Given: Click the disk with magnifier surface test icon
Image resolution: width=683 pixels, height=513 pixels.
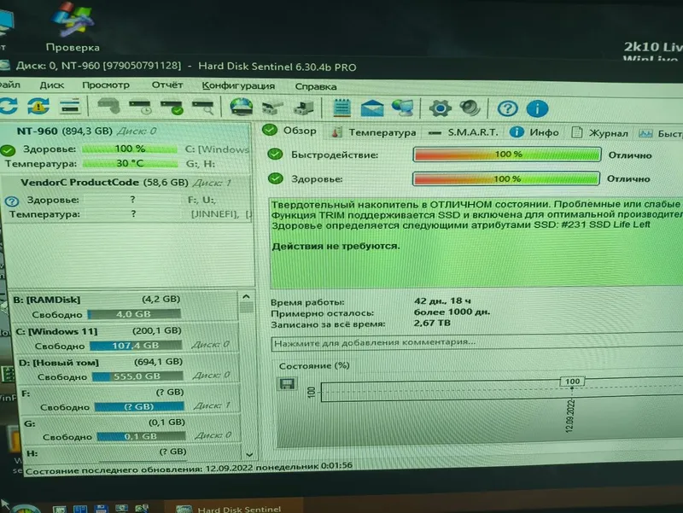Looking at the screenshot, I should click(203, 108).
